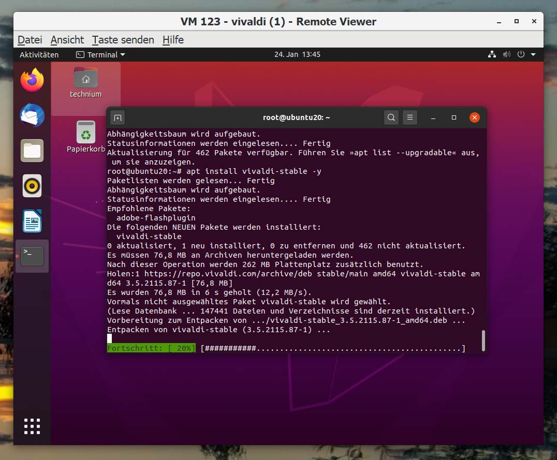This screenshot has width=557, height=460.
Task: Open LibreOffice from the dock
Action: coord(32,221)
